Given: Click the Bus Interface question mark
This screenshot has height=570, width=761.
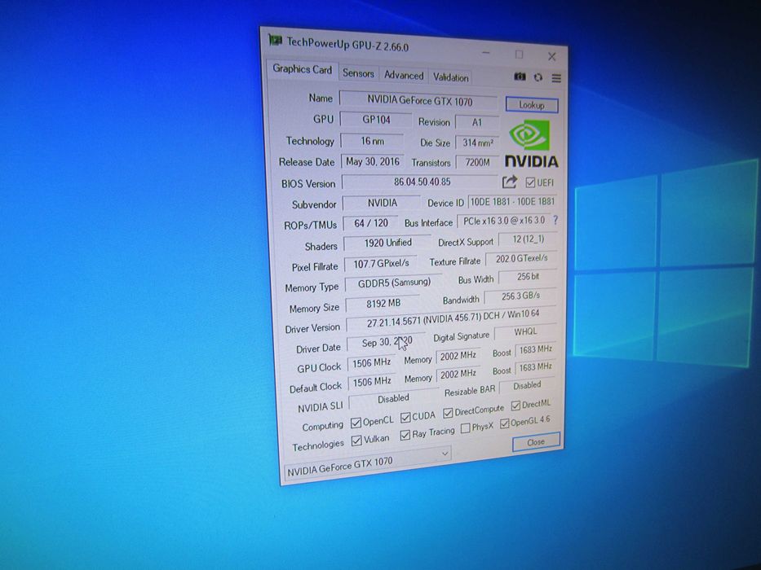Looking at the screenshot, I should (555, 220).
